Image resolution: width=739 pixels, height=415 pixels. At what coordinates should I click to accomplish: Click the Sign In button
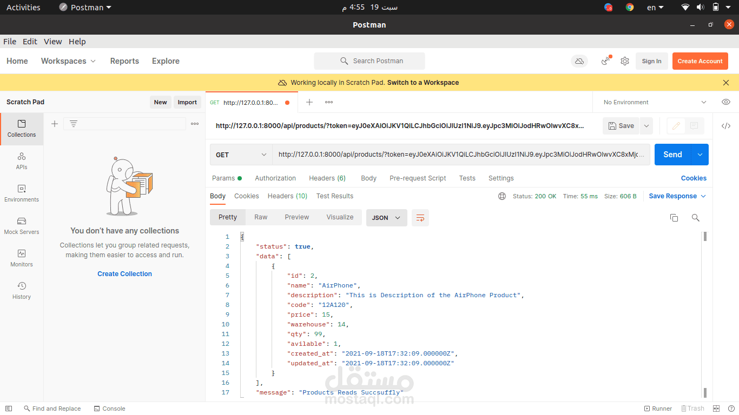coord(651,61)
